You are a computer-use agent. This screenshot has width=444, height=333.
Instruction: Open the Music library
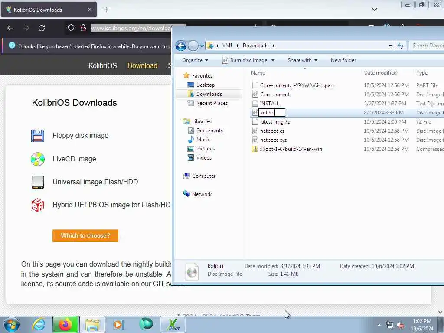pos(203,140)
